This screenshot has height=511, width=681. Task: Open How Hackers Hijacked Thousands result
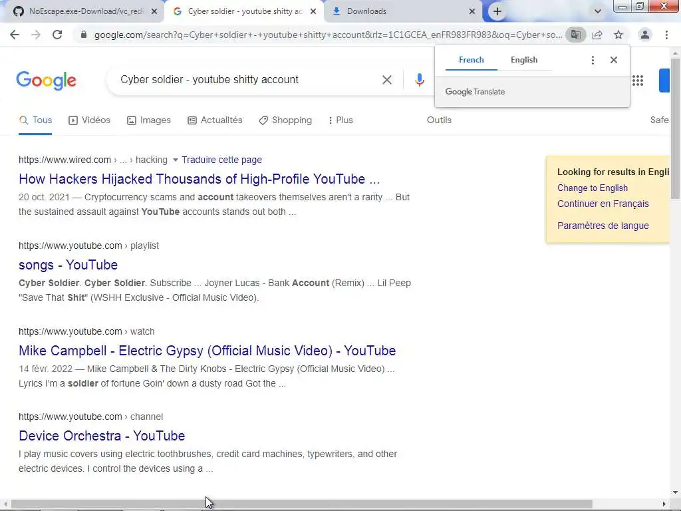point(199,179)
